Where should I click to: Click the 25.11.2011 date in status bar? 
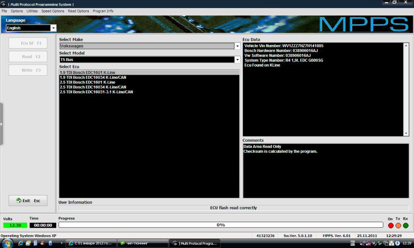click(x=367, y=236)
